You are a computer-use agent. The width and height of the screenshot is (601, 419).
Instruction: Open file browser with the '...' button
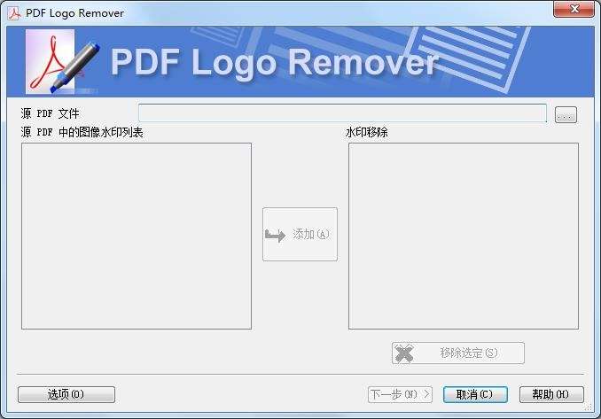pyautogui.click(x=566, y=114)
